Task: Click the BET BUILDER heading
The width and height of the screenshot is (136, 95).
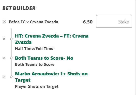Action: (x=19, y=8)
